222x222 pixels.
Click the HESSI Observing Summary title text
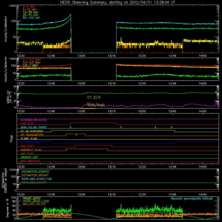[x=117, y=2]
